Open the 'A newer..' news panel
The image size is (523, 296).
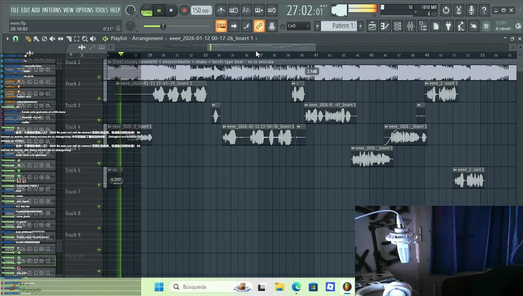pyautogui.click(x=508, y=26)
